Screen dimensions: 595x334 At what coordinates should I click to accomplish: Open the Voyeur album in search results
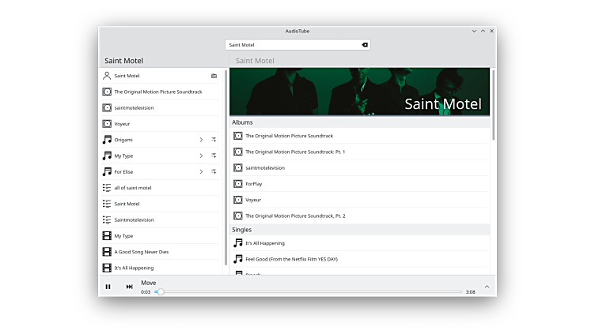point(122,124)
